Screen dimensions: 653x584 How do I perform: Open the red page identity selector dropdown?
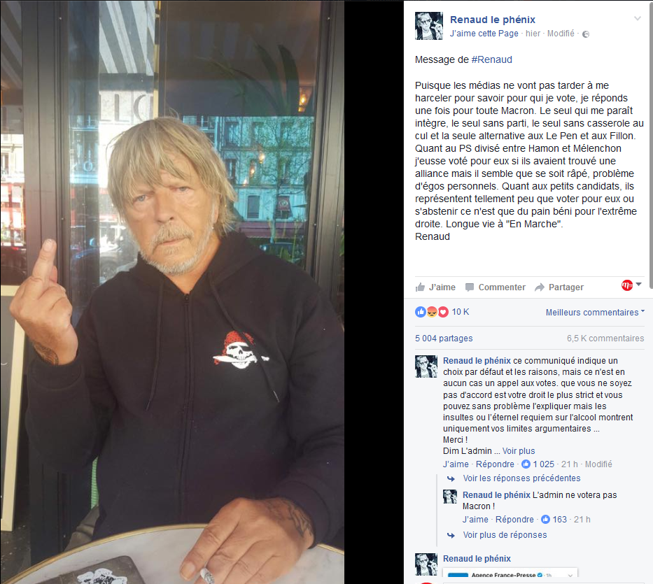(x=631, y=285)
